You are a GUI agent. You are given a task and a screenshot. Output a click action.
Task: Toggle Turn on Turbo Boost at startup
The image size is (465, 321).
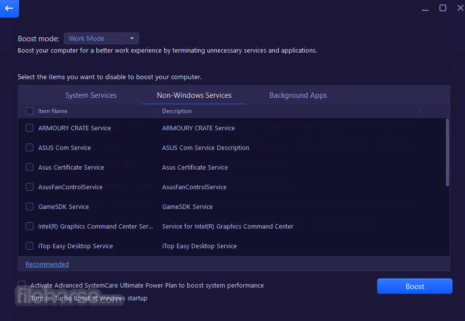22,298
